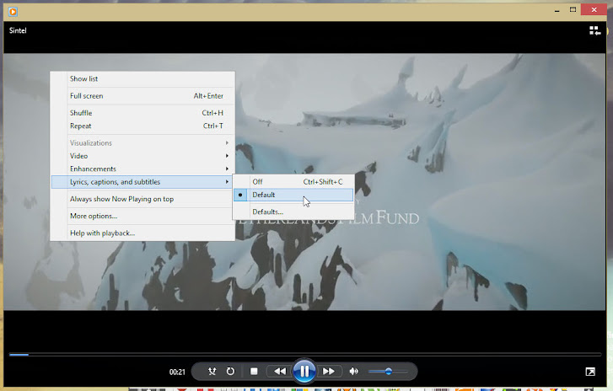
Task: Click the seek bar to jump in video
Action: coord(305,355)
